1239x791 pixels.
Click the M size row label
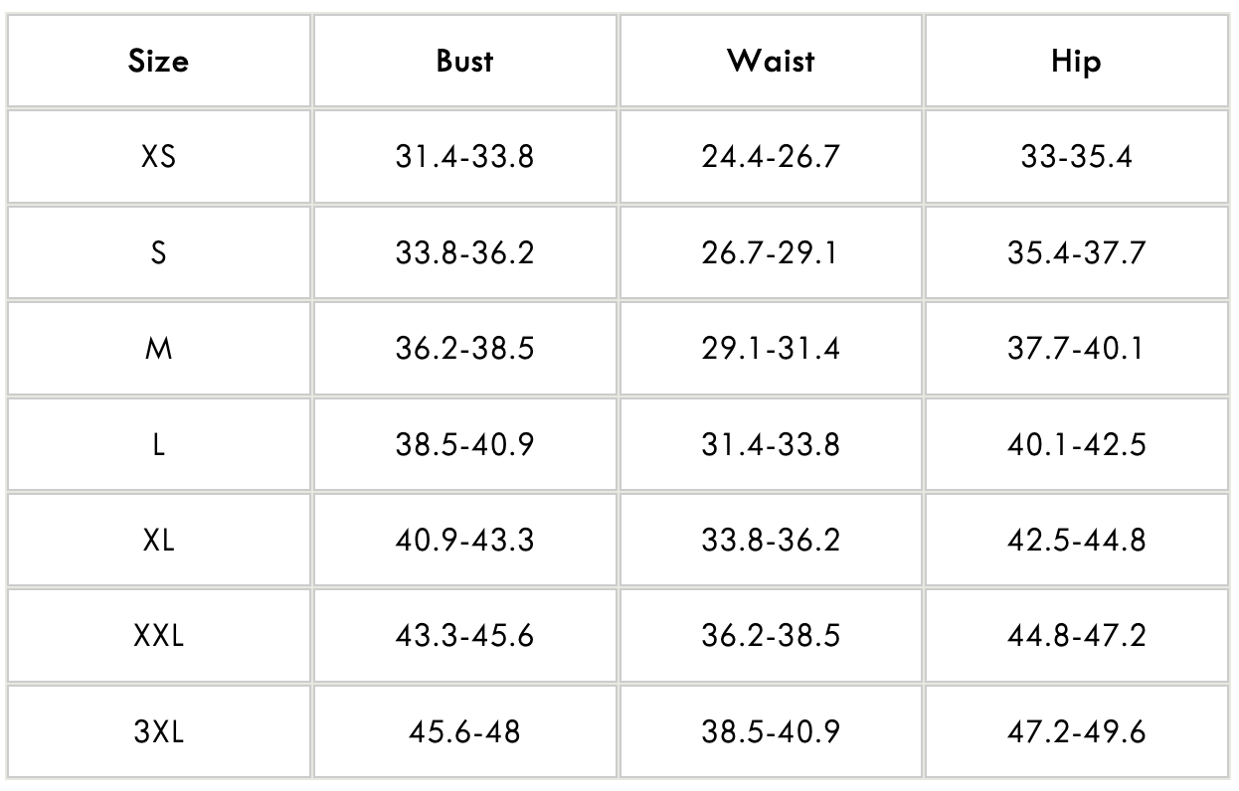click(x=159, y=348)
